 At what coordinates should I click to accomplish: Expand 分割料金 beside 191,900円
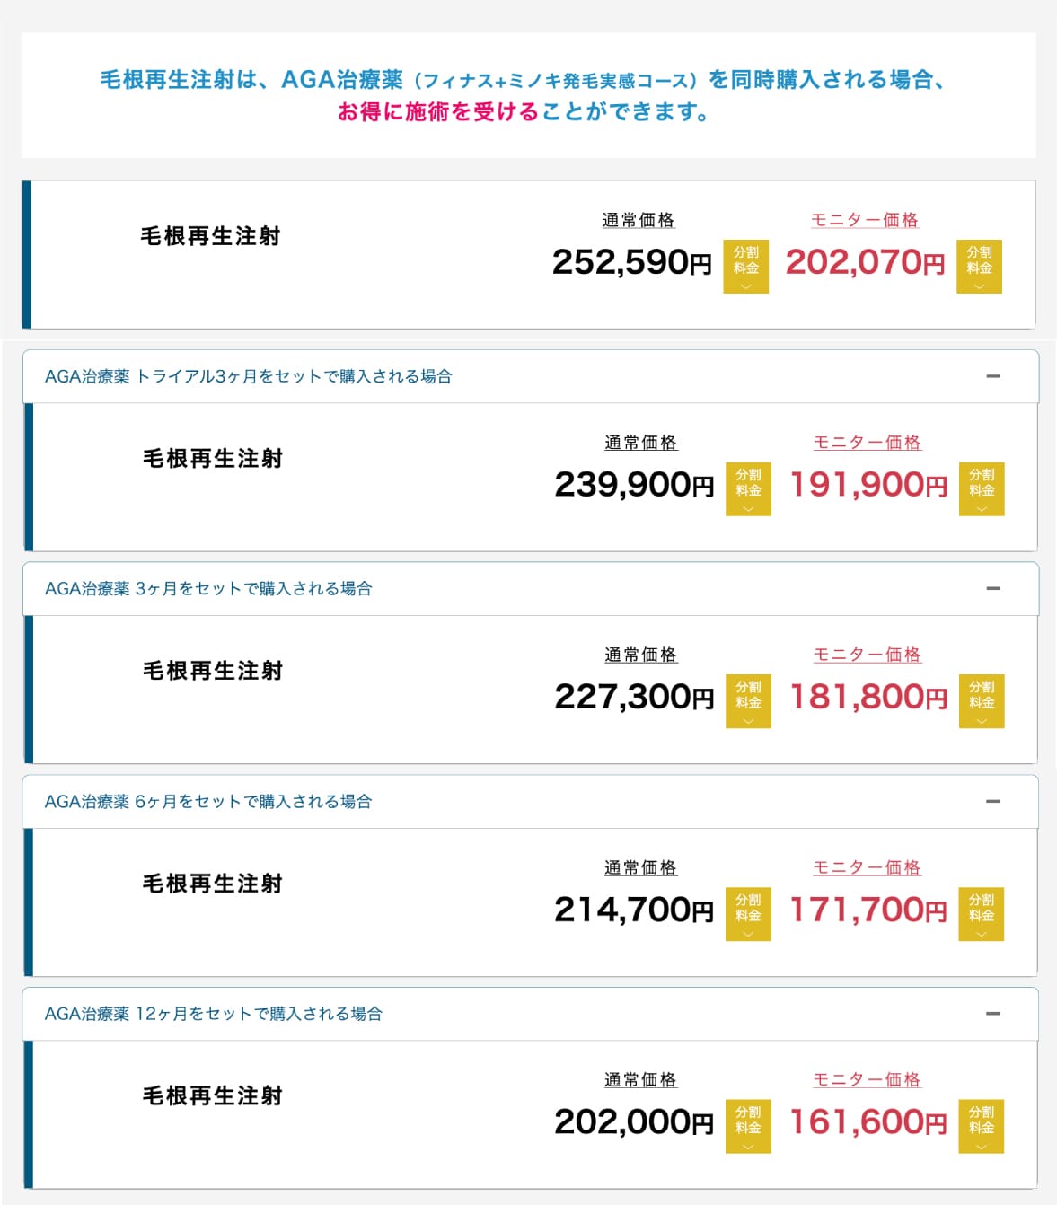[982, 489]
